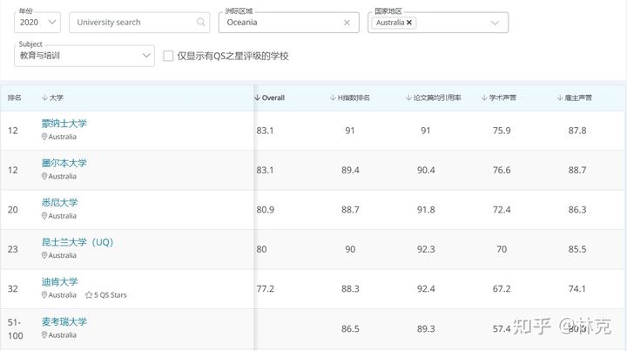Click Oceania text in region field
This screenshot has width=627, height=351.
242,23
